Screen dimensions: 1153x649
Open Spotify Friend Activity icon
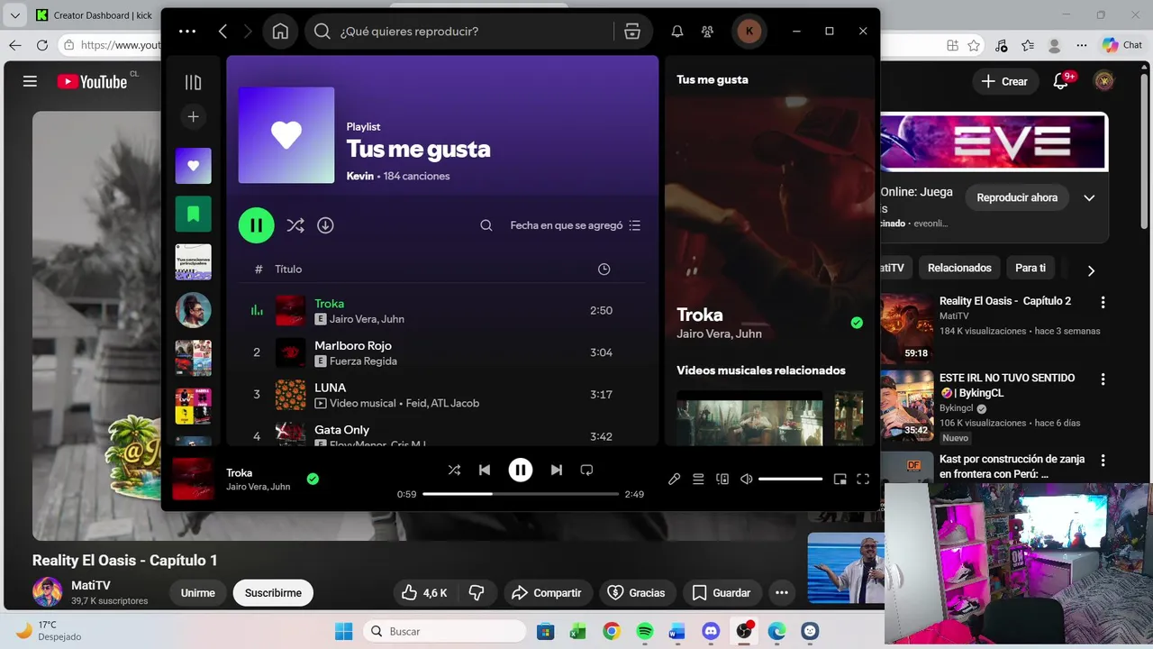[707, 32]
